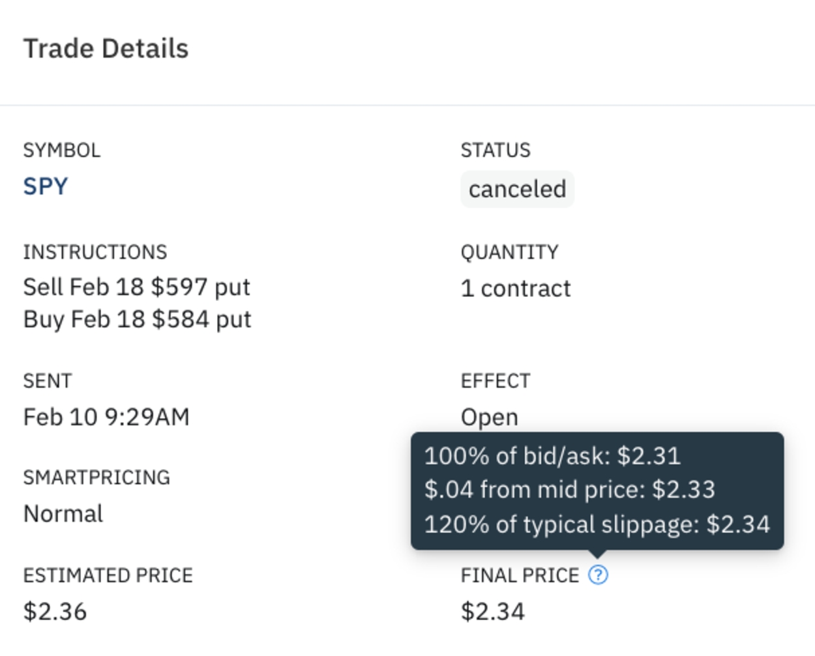Click the INSTRUCTIONS label
815x656 pixels.
[x=95, y=252]
